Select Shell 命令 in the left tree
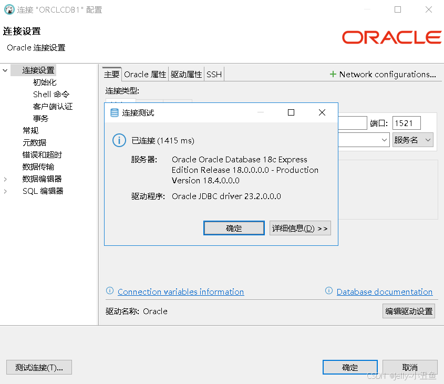This screenshot has width=444, height=384. (x=51, y=95)
